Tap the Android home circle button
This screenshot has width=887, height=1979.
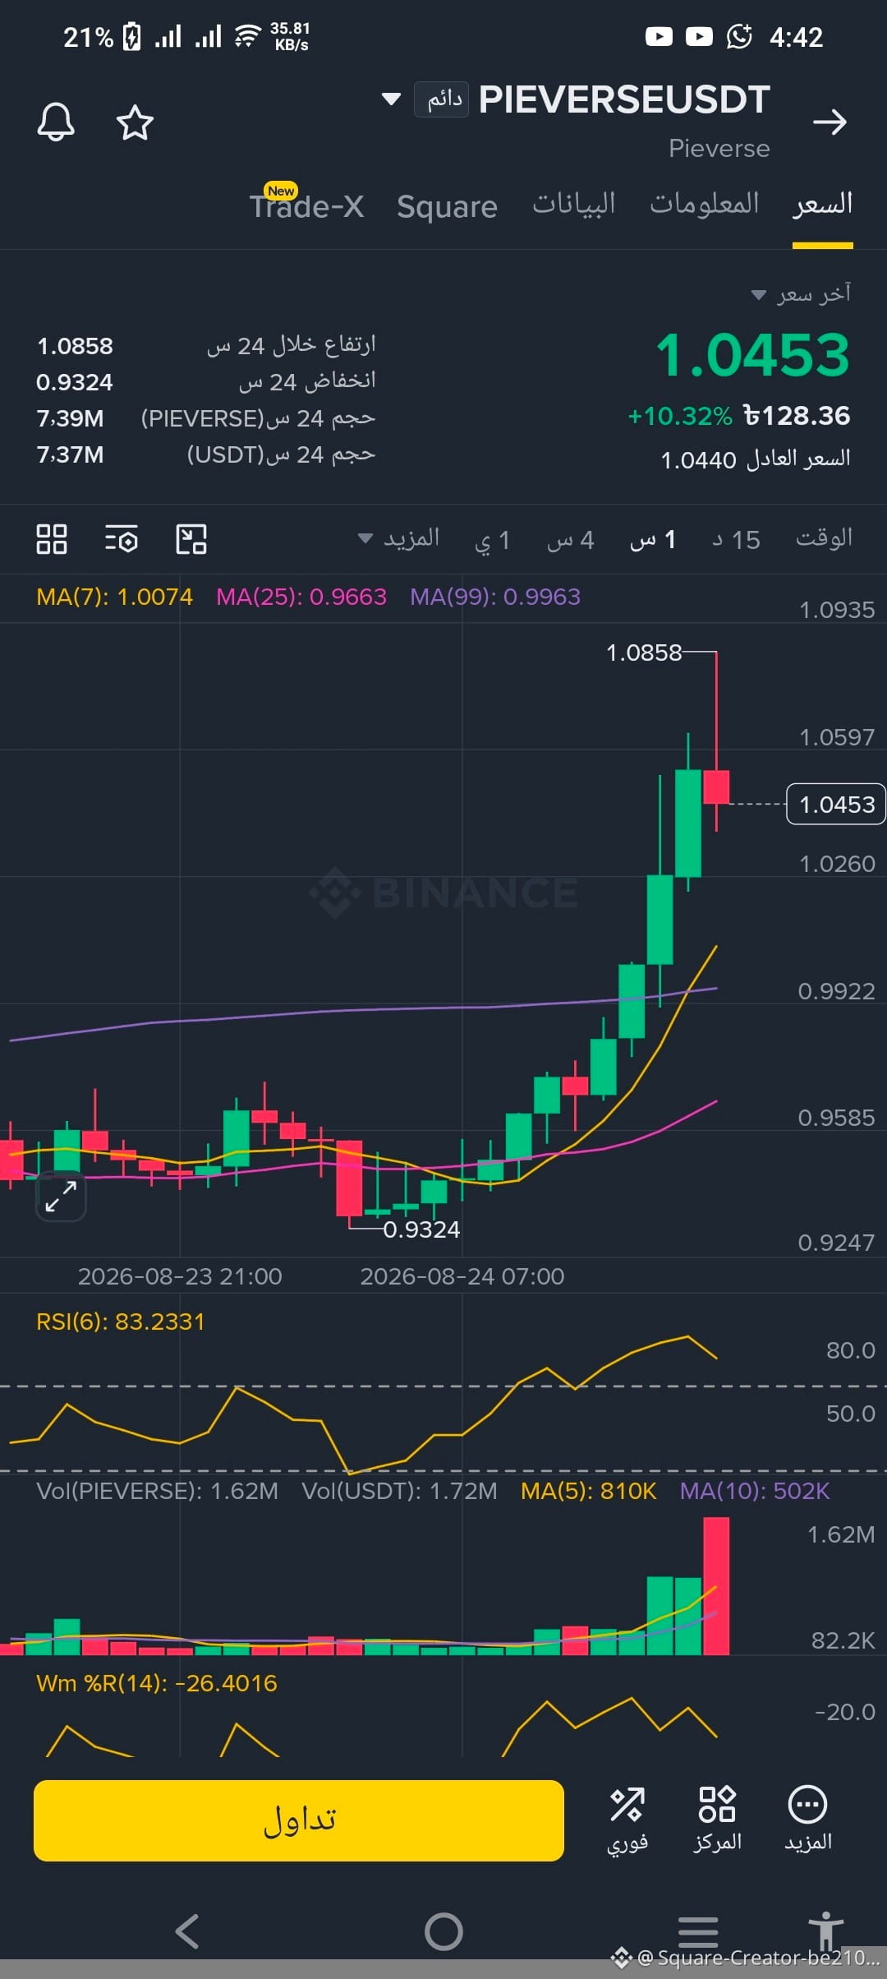tap(443, 1931)
